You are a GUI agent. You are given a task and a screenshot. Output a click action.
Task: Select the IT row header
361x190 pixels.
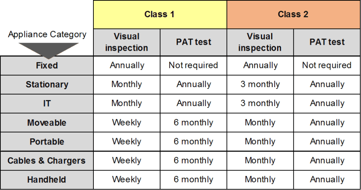47,104
